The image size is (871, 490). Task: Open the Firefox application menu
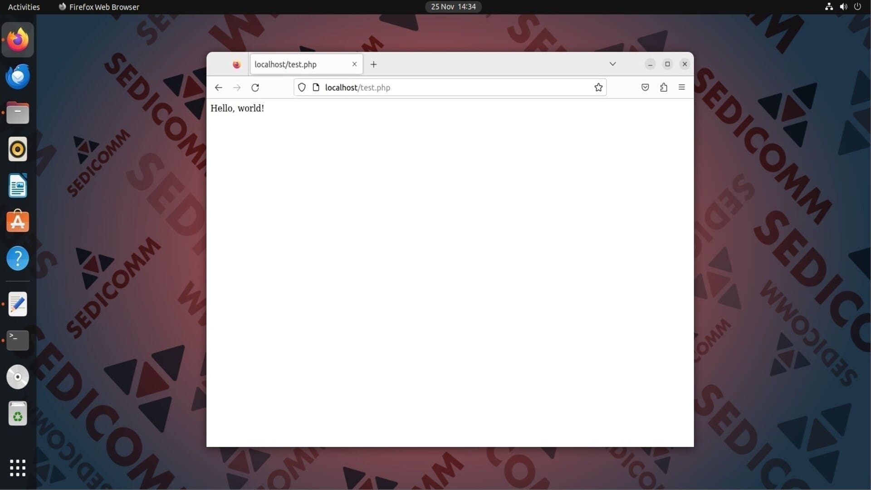pos(681,87)
